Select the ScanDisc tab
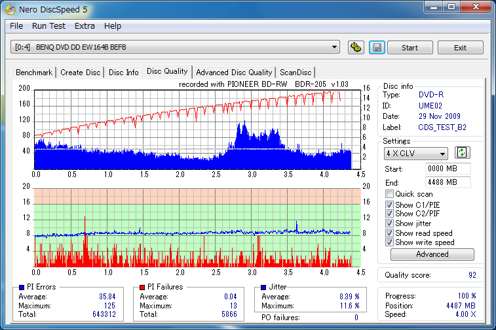Image resolution: width=496 pixels, height=330 pixels. coord(296,73)
